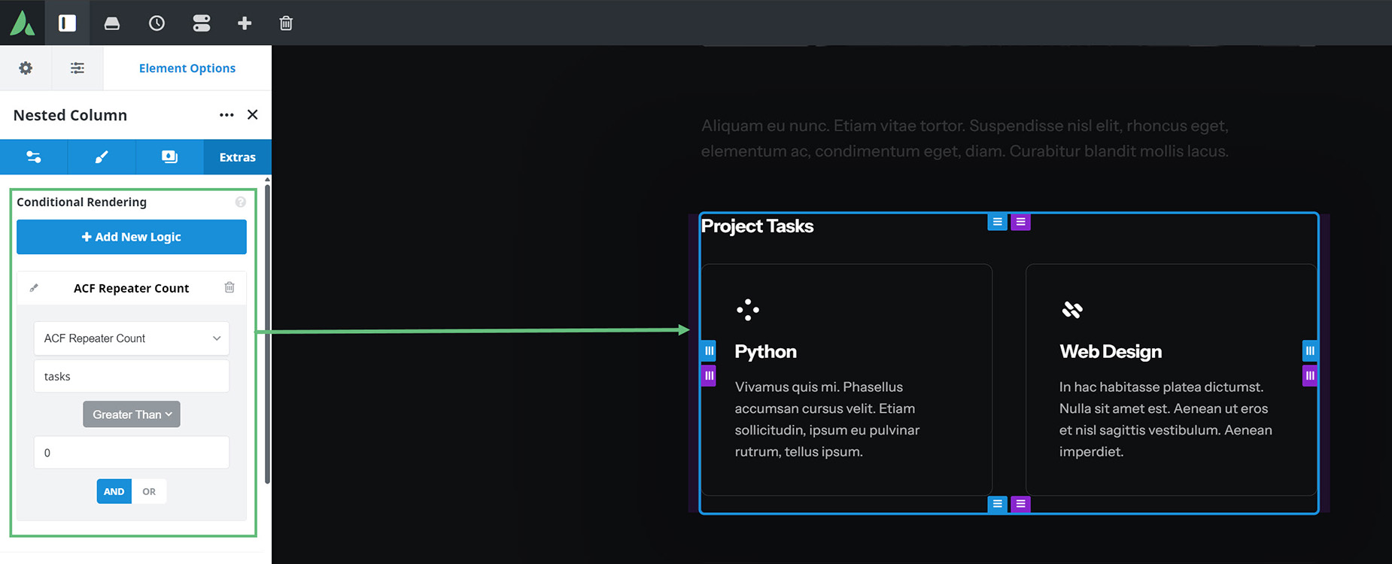The height and width of the screenshot is (564, 1392).
Task: Select the Element Options tab
Action: (187, 68)
